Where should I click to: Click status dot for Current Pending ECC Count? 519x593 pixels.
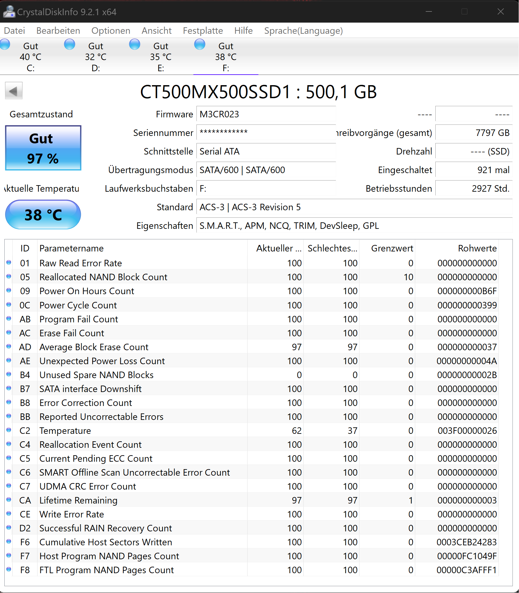pos(9,458)
